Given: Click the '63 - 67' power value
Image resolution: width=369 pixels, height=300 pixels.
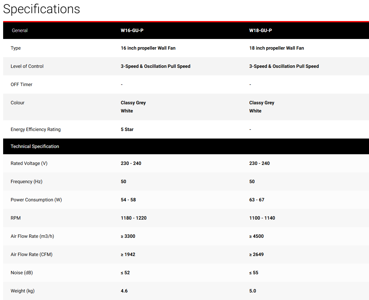Looking at the screenshot, I should [x=257, y=199].
